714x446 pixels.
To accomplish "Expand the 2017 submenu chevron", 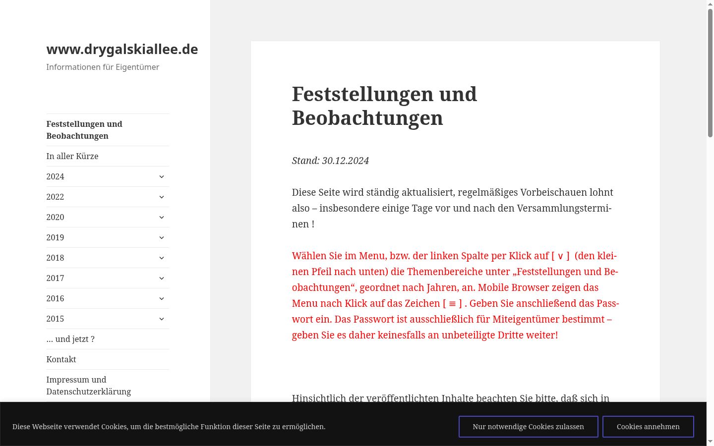I will coord(162,278).
